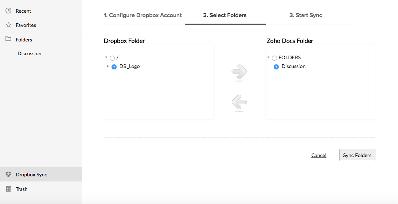
Task: Click the Dropbox logo icon in sidebar
Action: 8,175
